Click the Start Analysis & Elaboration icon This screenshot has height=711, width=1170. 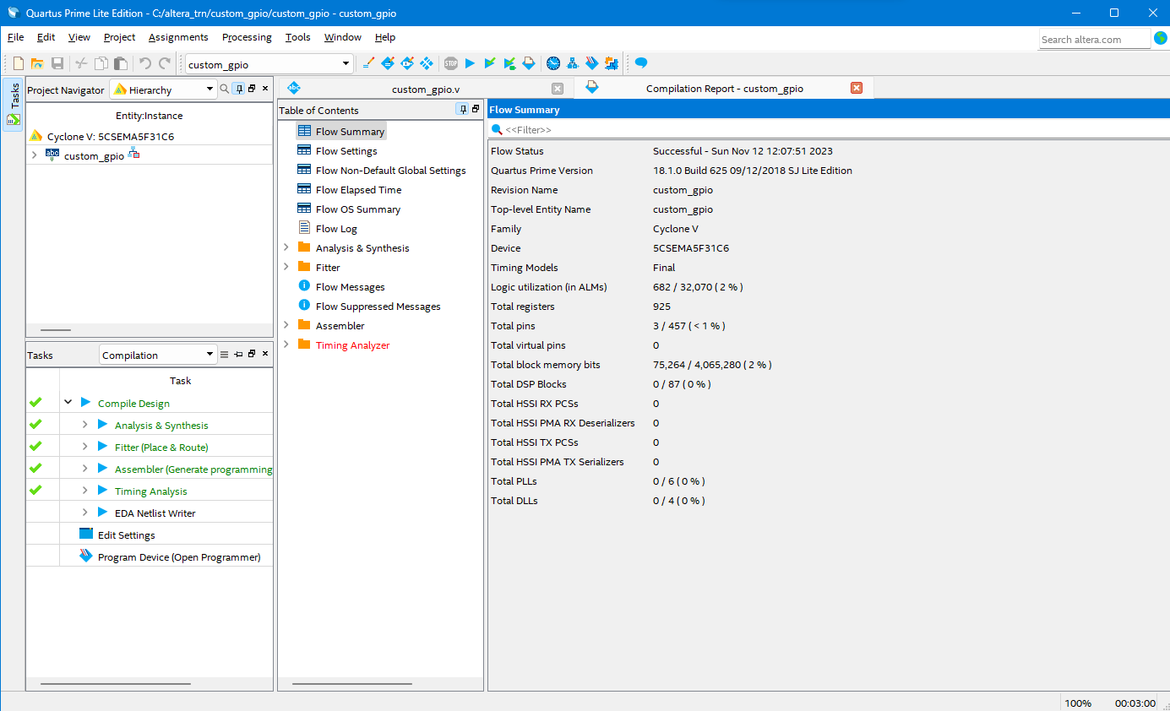(x=490, y=63)
